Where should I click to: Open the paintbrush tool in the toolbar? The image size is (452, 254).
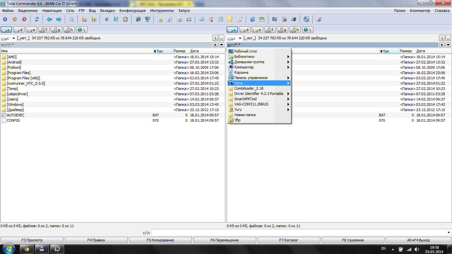point(211,19)
